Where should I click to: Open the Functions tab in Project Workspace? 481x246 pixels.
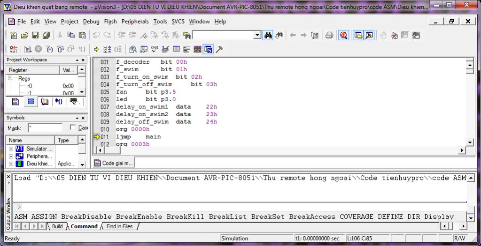tap(59, 102)
